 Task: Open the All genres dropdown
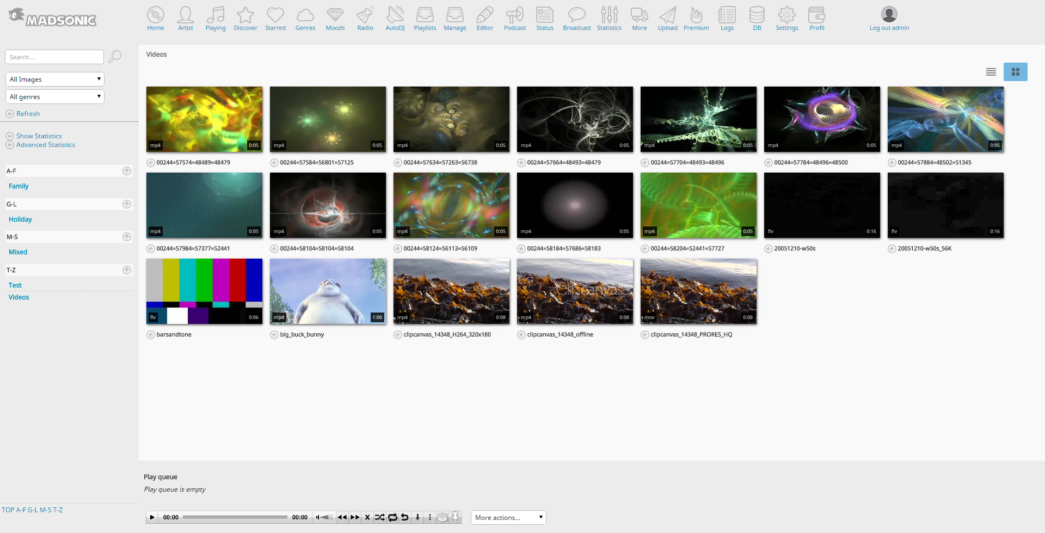54,97
